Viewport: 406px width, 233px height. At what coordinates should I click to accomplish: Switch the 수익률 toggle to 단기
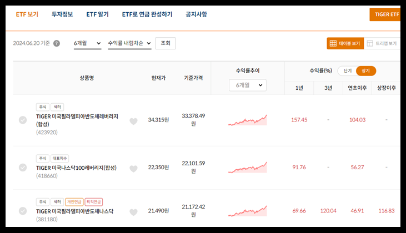pyautogui.click(x=347, y=71)
